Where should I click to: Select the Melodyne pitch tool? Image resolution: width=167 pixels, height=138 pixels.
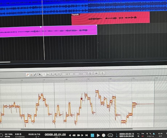pos(44,74)
